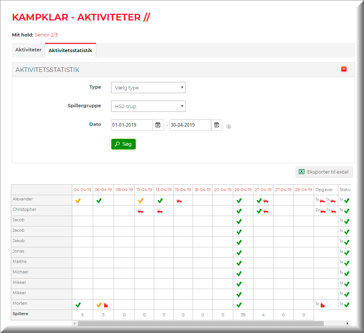364x333 pixels.
Task: Open the Spillergruppe dropdown
Action: pos(148,107)
